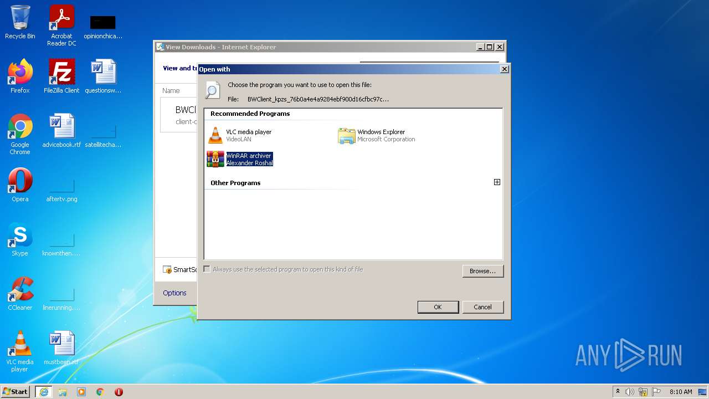
Task: Open Options link in View Downloads window
Action: [x=174, y=293]
